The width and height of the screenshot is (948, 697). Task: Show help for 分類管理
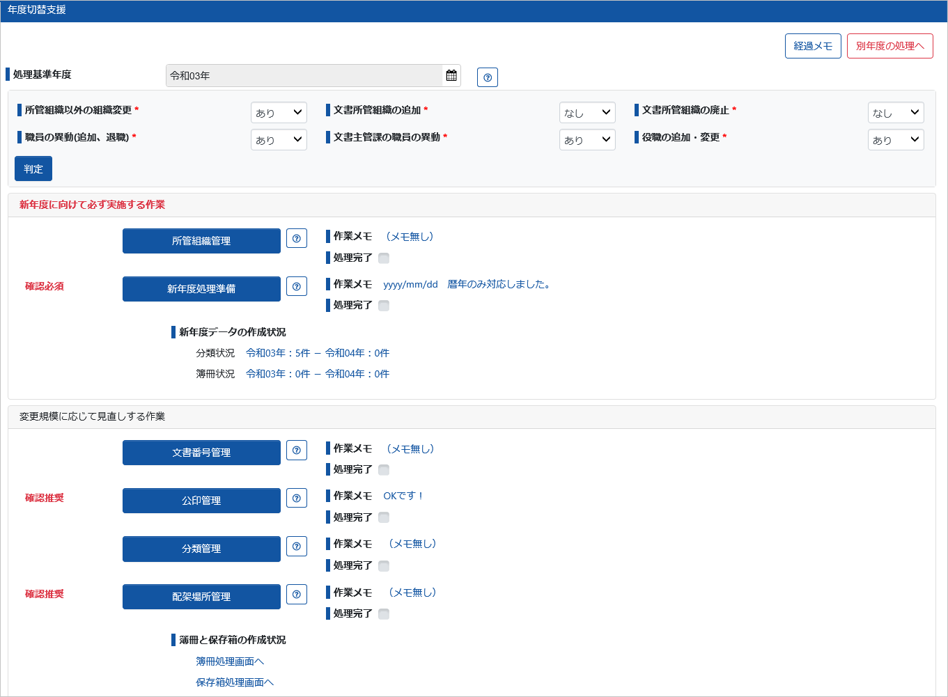click(x=297, y=547)
